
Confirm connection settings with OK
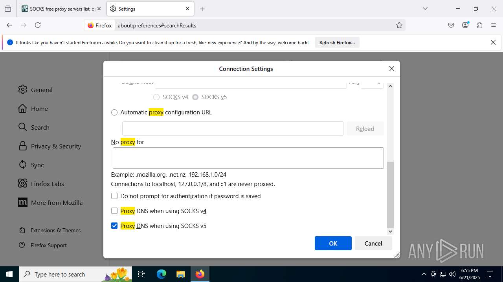pos(333,243)
